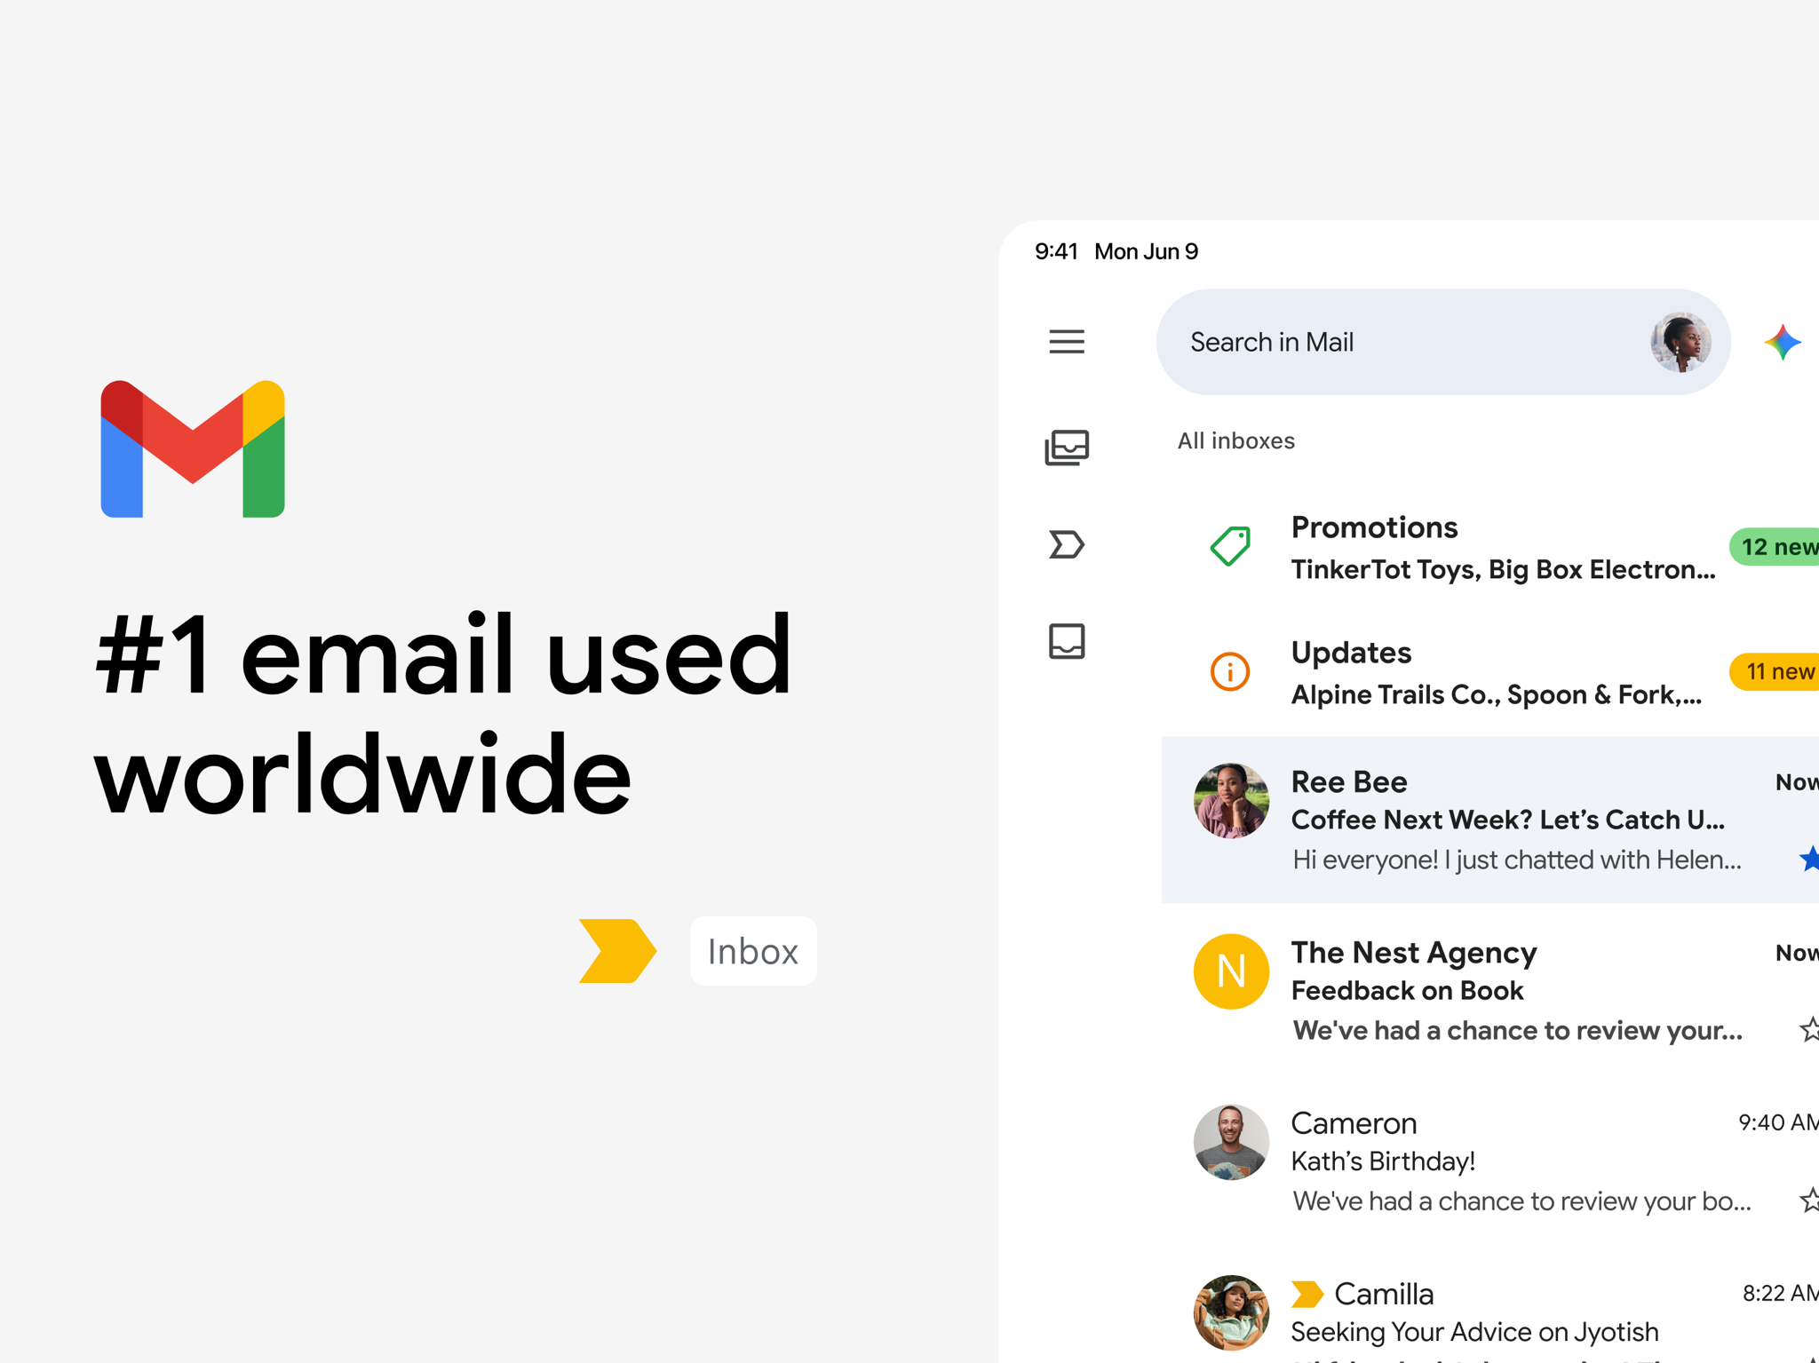
Task: Click the Gmail M logo
Action: [193, 448]
